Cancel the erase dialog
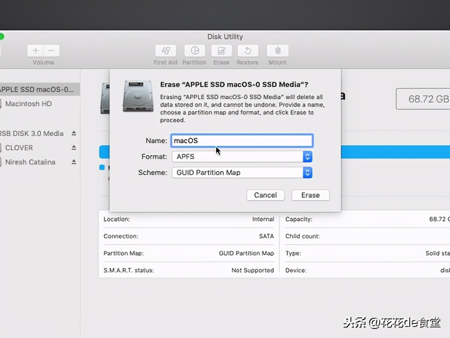450x338 pixels. tap(265, 195)
